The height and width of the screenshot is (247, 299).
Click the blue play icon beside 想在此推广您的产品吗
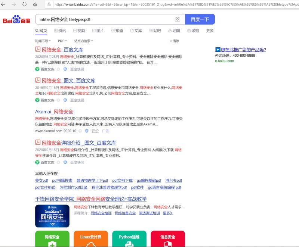pyautogui.click(x=218, y=50)
